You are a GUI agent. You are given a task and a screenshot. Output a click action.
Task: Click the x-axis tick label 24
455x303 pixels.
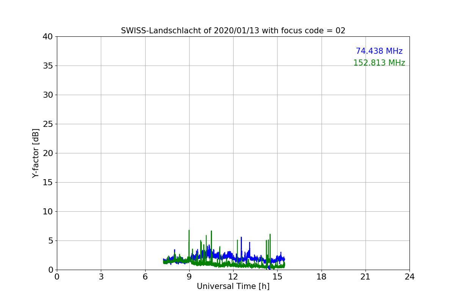coord(409,277)
